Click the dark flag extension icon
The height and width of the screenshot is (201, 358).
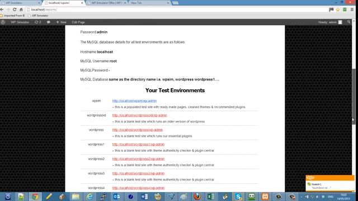331,9
